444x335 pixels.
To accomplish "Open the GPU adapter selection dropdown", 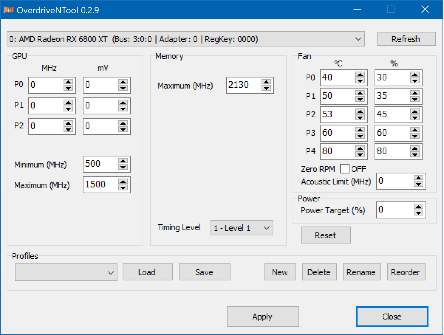I will pos(185,39).
